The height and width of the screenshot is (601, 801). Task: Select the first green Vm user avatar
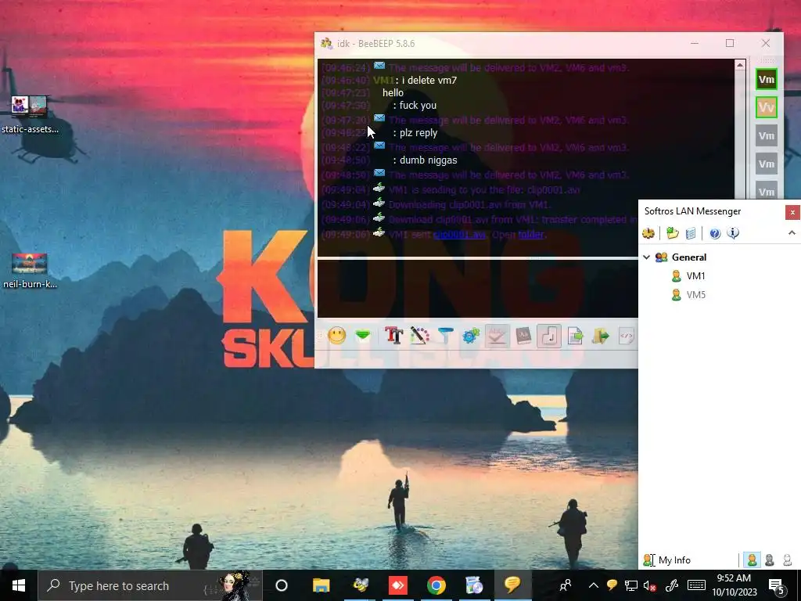coord(767,80)
